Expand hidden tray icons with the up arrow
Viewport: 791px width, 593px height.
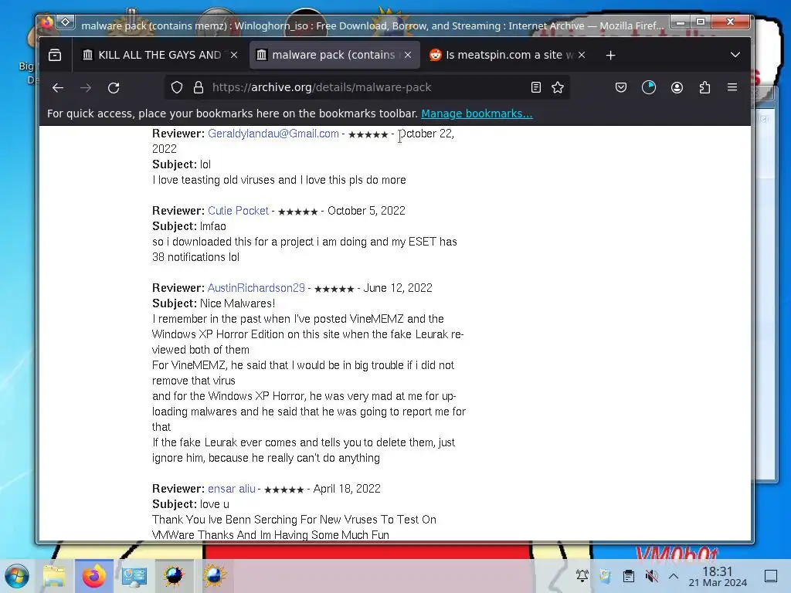point(674,575)
